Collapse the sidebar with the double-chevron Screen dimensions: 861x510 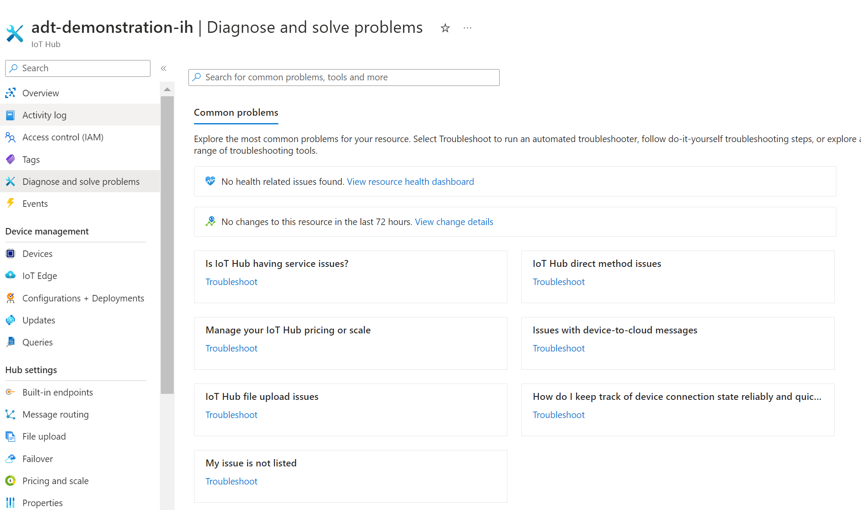point(163,68)
